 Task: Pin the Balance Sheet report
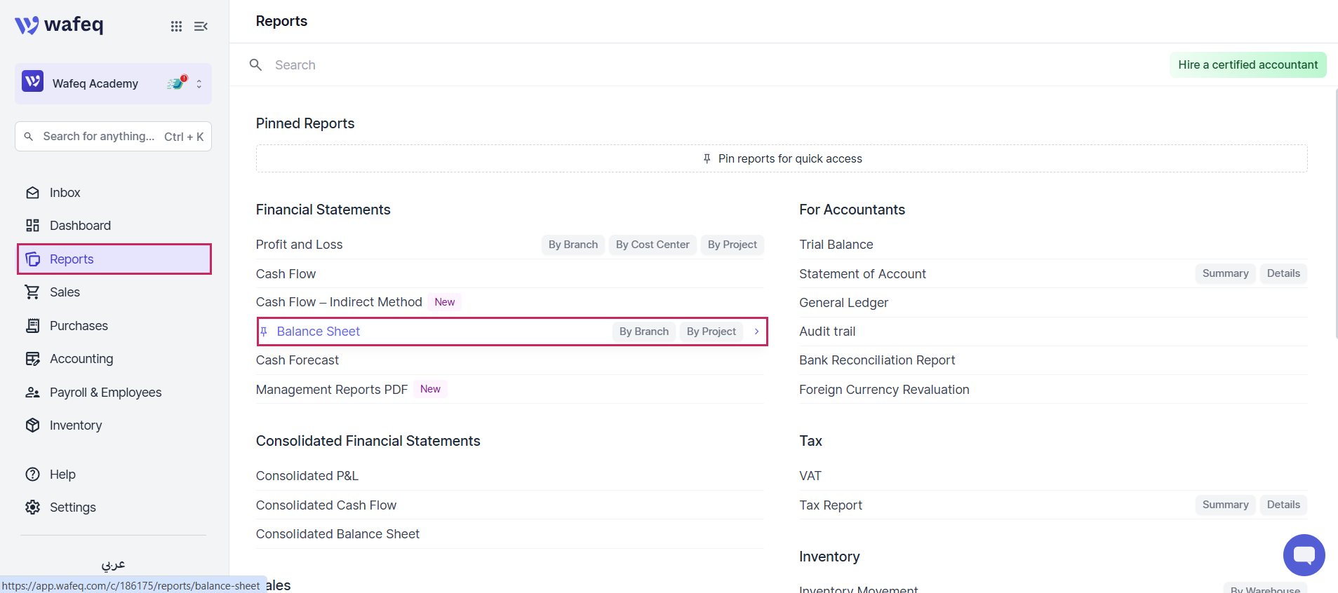264,332
